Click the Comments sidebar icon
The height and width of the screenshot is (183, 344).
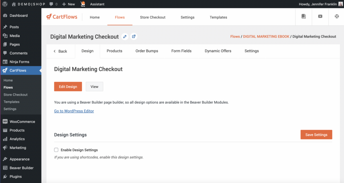tap(5, 53)
